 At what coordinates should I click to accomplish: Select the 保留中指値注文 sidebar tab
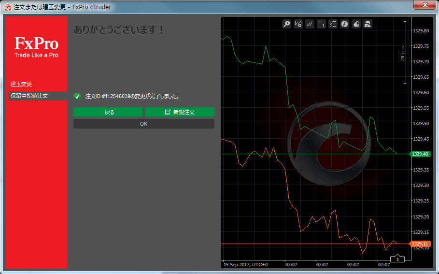(38, 96)
